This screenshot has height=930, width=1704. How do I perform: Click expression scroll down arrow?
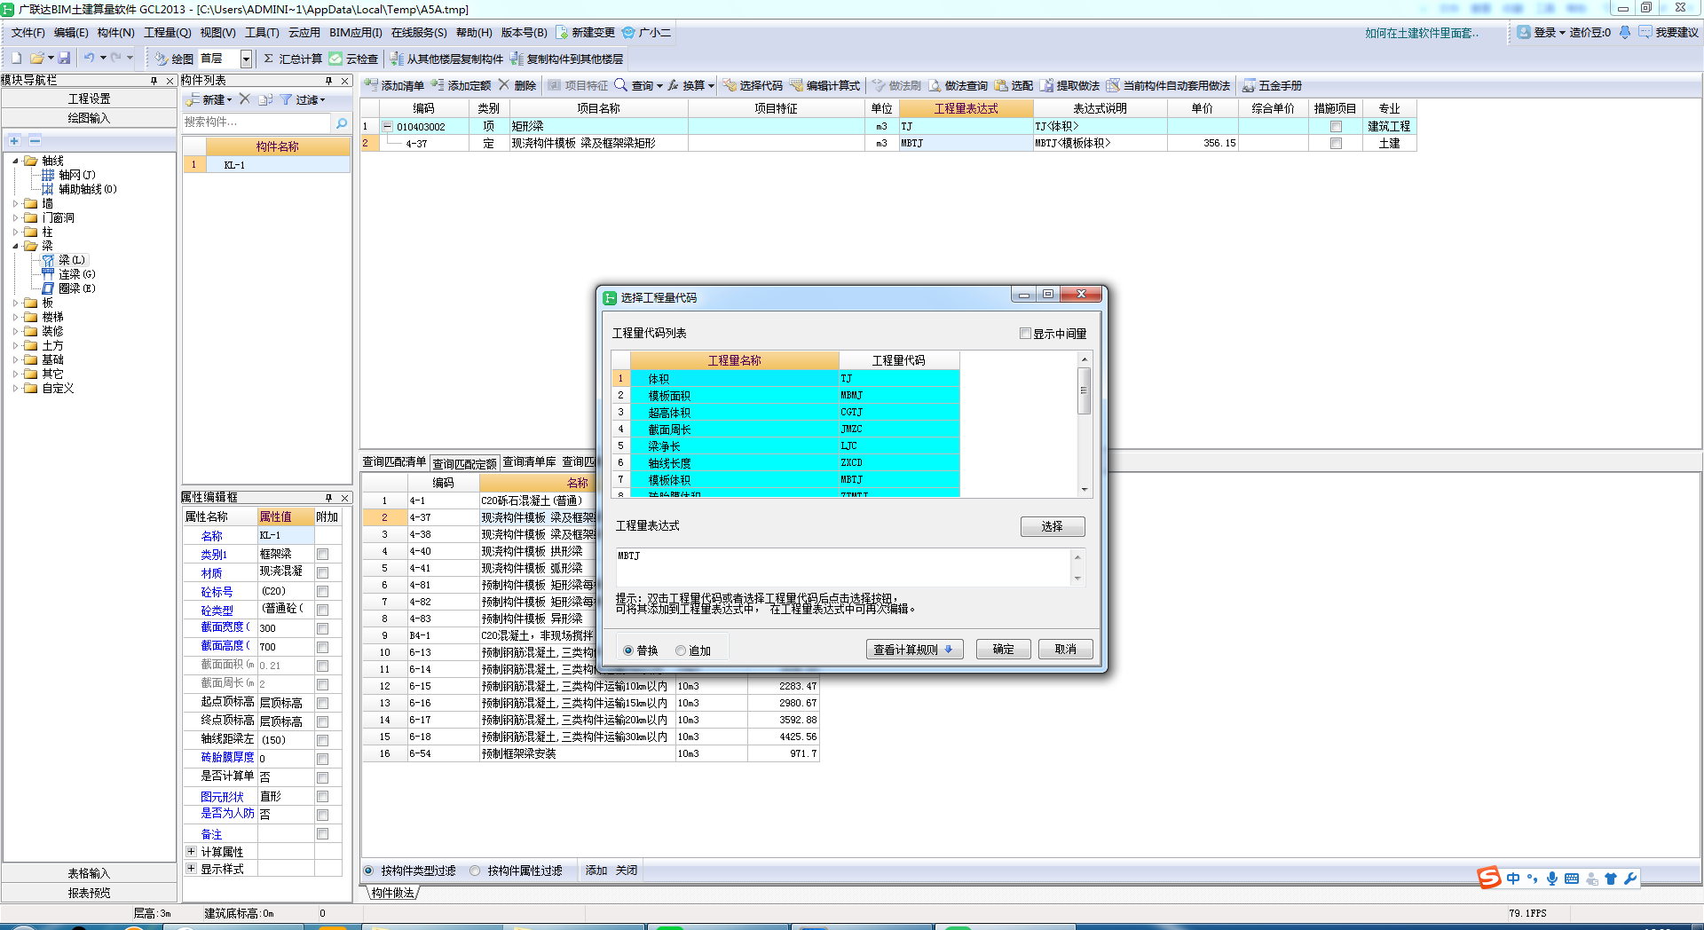[1077, 579]
